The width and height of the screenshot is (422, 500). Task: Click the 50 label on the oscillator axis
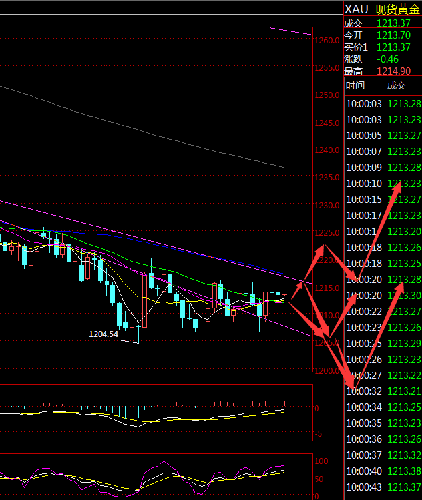[x=319, y=479]
